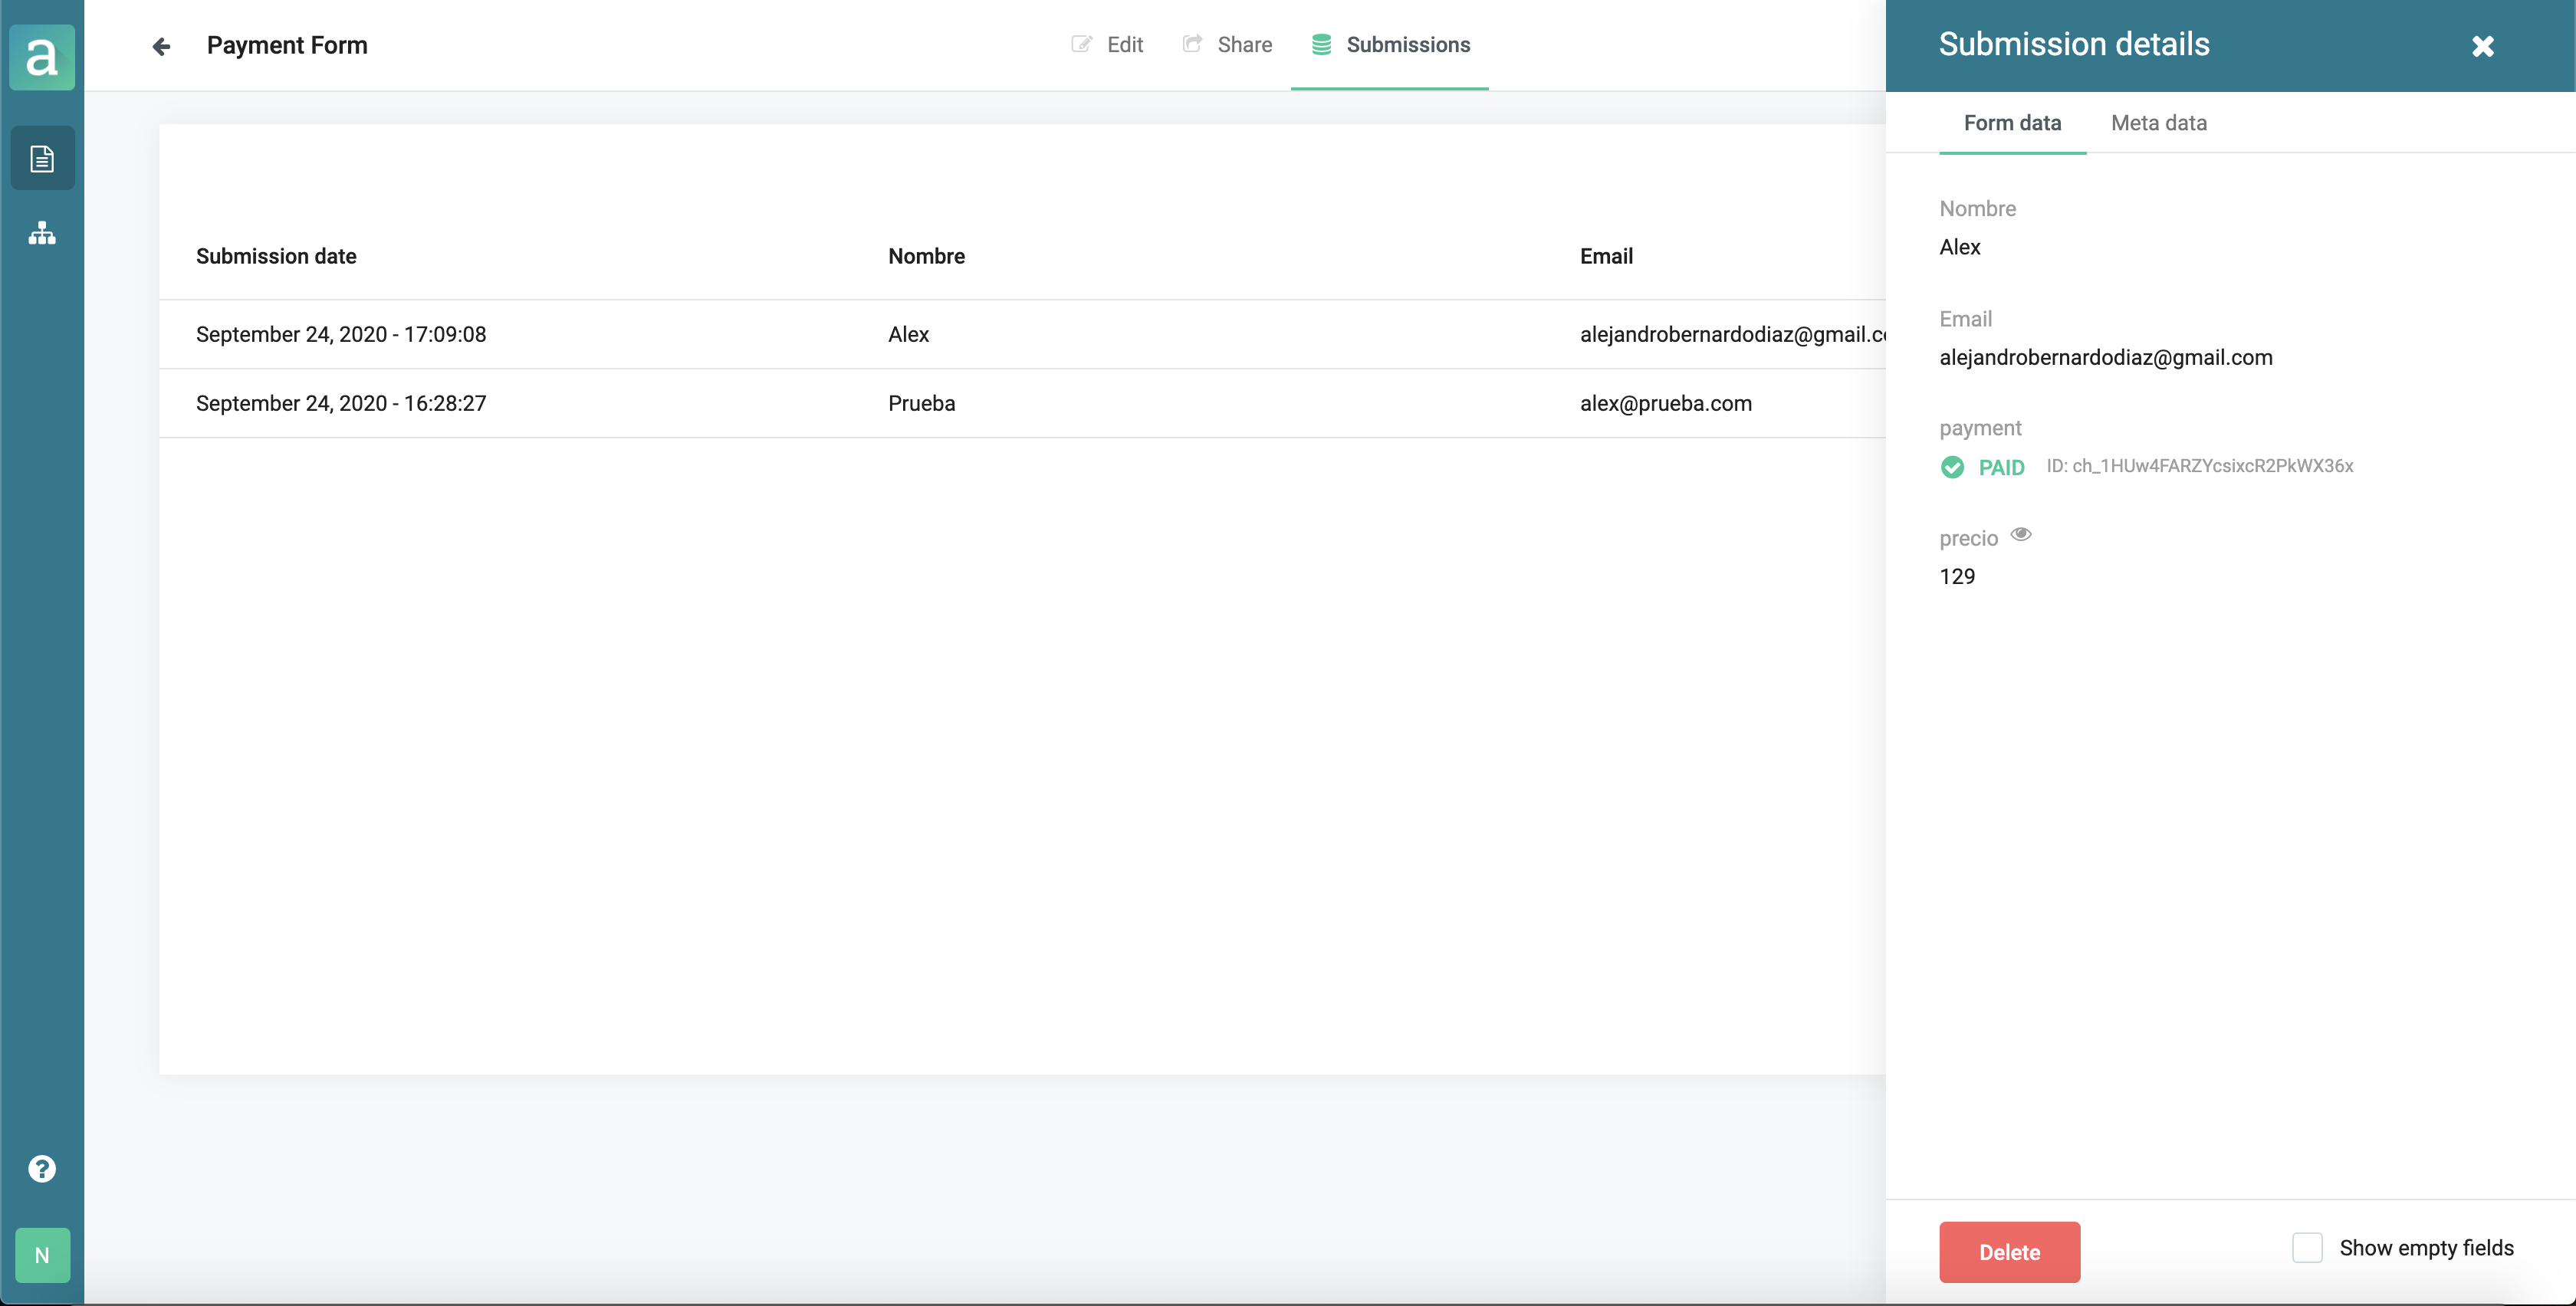Click the Submission date column header
Viewport: 2576px width, 1306px height.
point(276,256)
